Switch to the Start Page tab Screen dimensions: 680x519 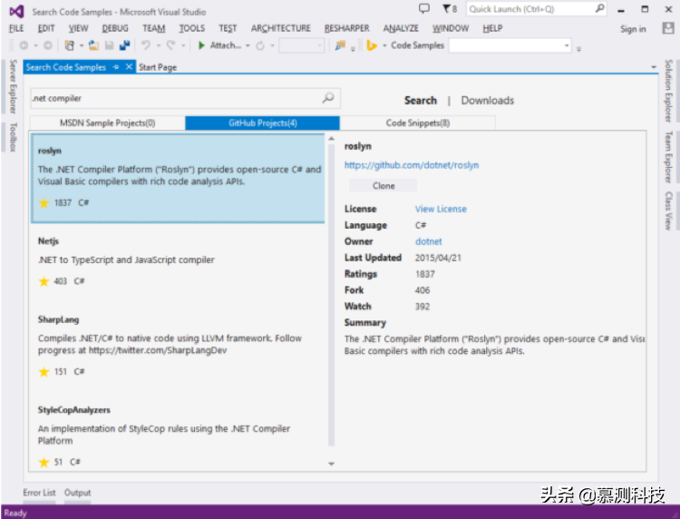158,67
